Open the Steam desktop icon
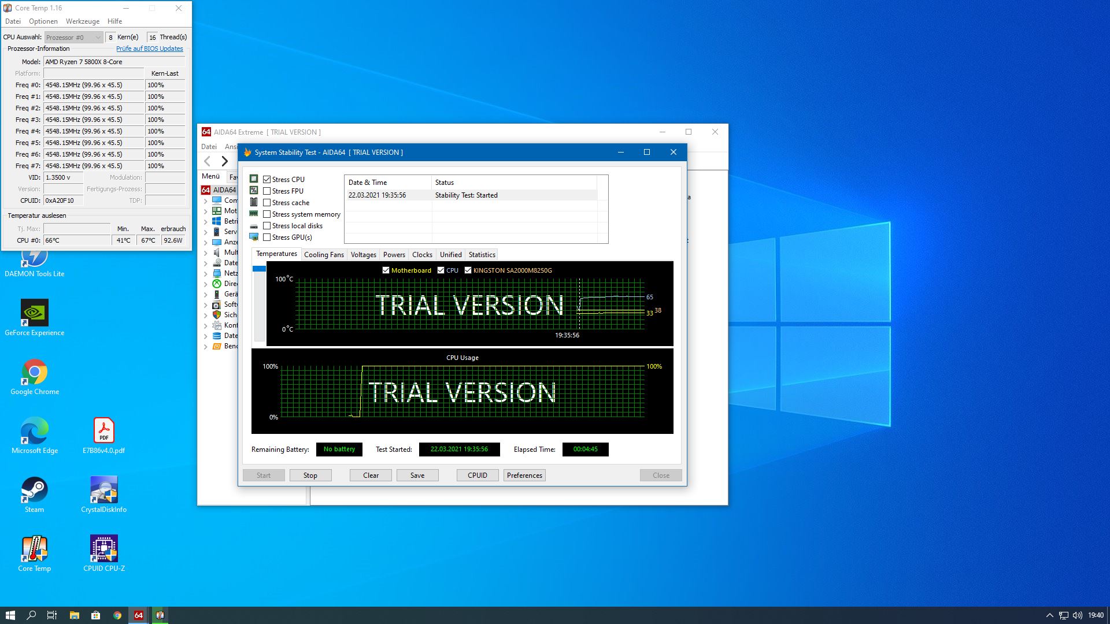 35,491
